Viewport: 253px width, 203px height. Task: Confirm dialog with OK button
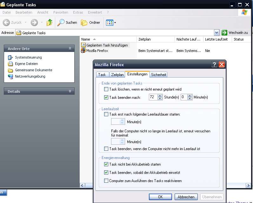(x=160, y=197)
